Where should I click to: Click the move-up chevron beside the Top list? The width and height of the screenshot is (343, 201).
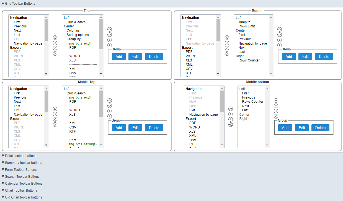click(x=110, y=29)
